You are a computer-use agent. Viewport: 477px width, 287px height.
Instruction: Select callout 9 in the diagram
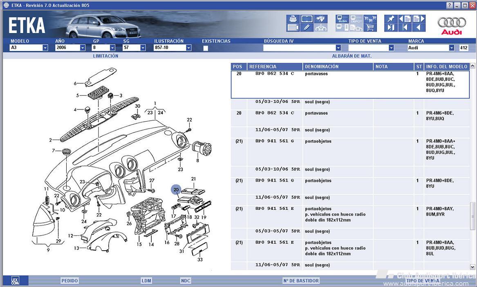coord(48,250)
